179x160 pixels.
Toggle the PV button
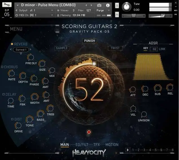[x=176, y=14]
